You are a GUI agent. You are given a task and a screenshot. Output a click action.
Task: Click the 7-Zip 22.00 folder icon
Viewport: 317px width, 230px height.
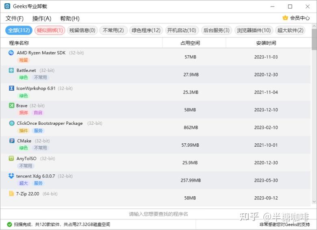tap(11, 193)
